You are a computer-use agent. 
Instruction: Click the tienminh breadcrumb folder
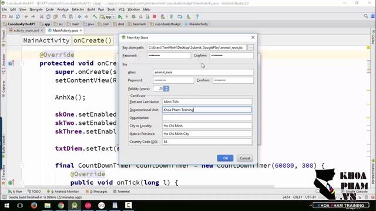137,24
